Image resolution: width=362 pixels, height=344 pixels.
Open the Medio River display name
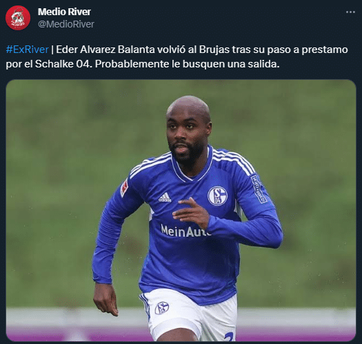point(64,12)
